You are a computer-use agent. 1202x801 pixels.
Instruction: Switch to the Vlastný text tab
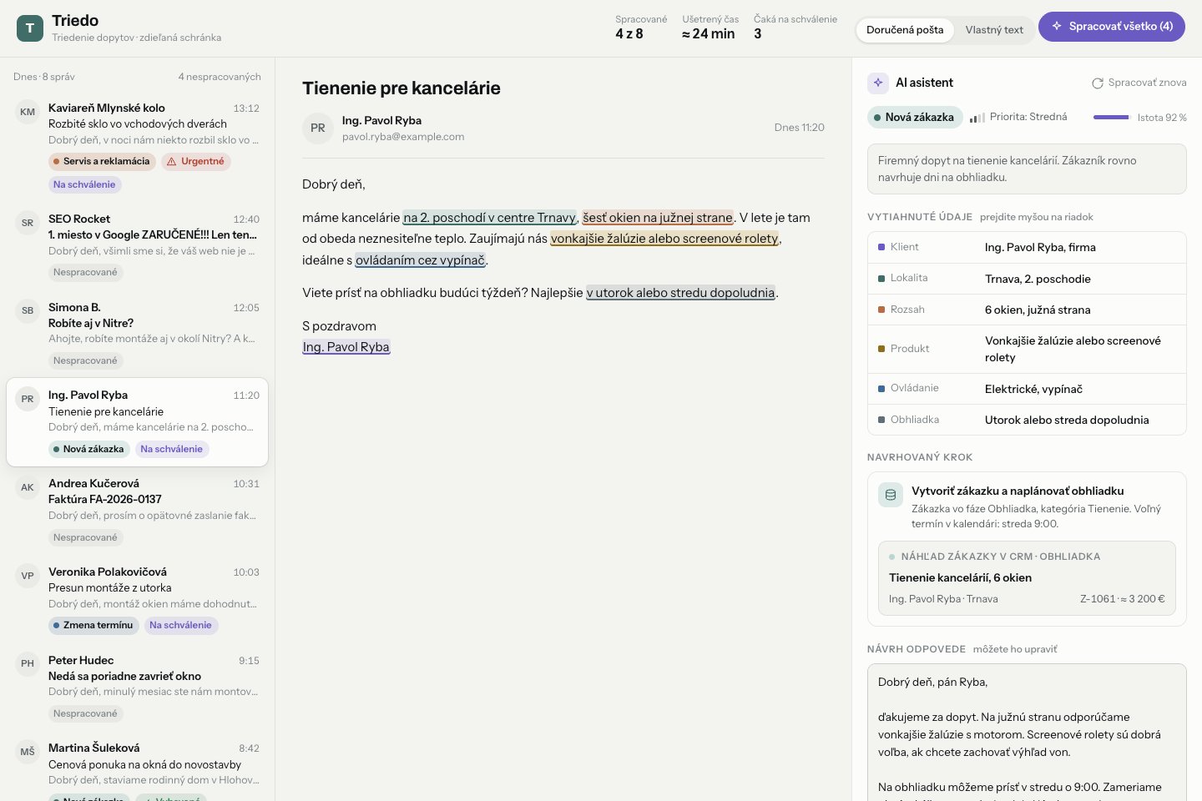(x=994, y=30)
